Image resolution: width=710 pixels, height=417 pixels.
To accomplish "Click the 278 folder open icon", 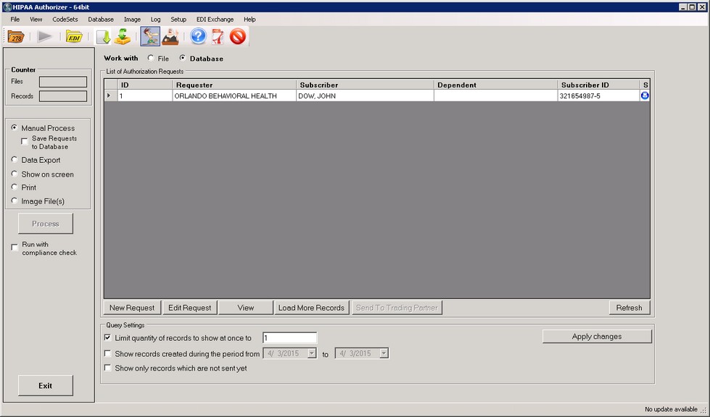I will pos(16,36).
